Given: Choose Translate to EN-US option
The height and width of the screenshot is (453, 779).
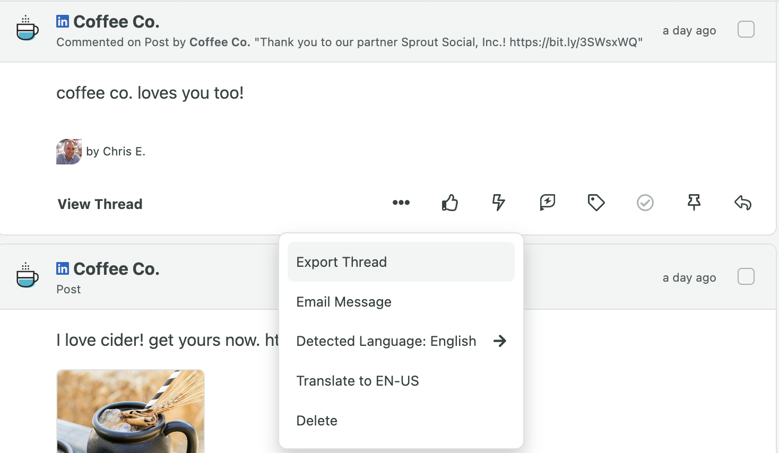Looking at the screenshot, I should (x=401, y=381).
